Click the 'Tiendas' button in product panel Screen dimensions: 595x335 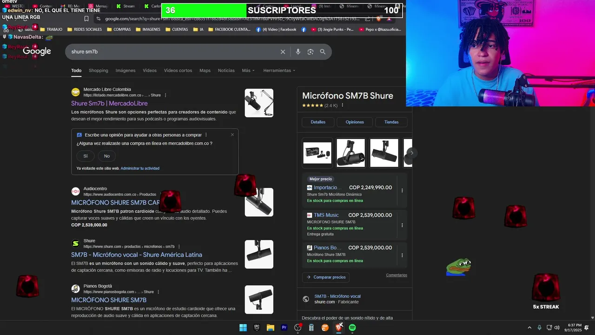tap(391, 122)
